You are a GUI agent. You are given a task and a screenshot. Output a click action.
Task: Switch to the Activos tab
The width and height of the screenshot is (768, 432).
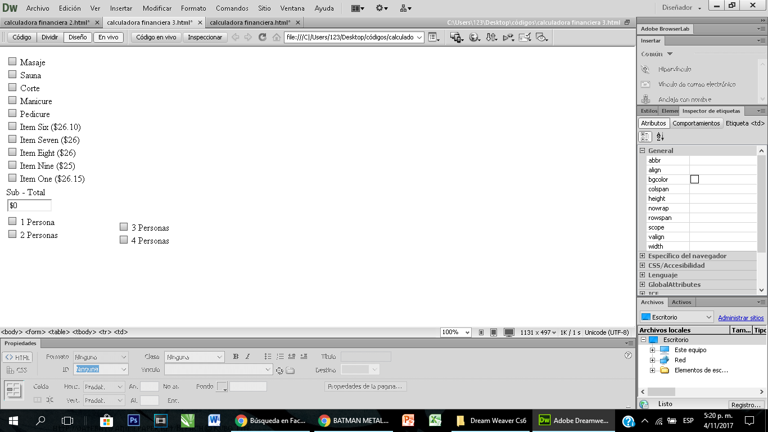tap(681, 302)
